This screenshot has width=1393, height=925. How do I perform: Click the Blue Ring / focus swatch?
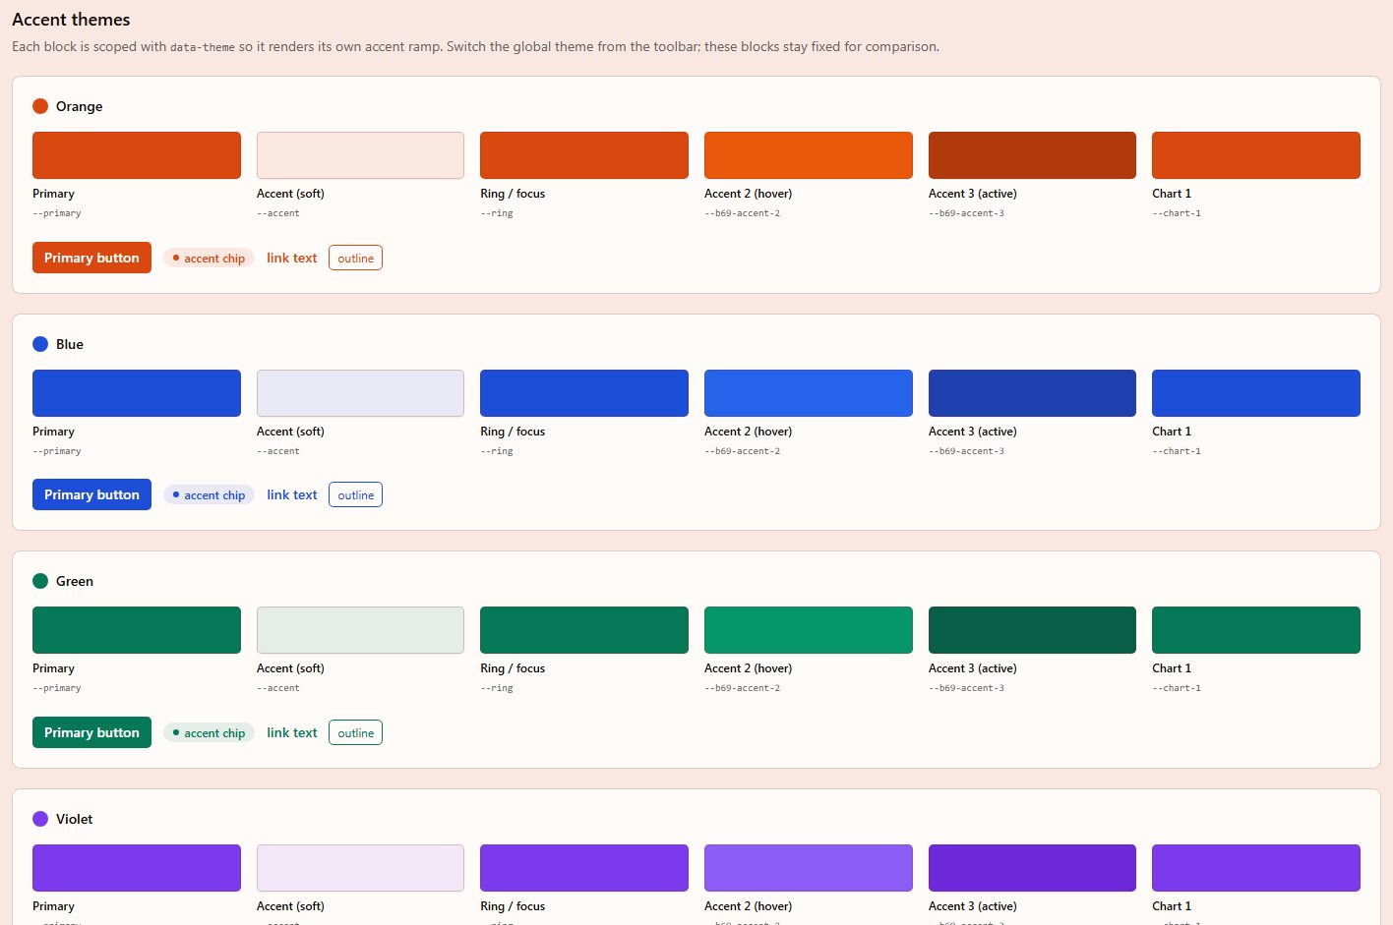click(x=584, y=393)
